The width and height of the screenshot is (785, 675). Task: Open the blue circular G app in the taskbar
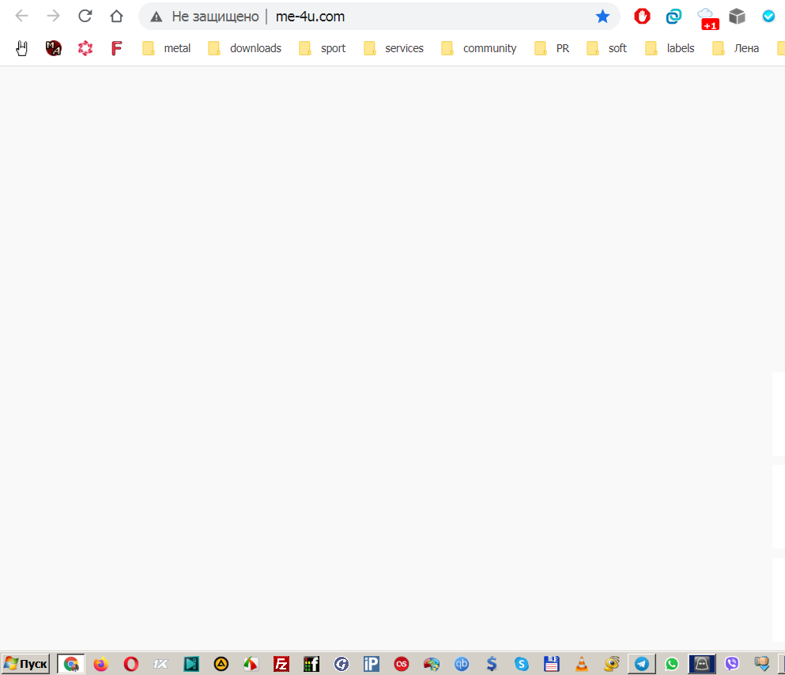click(x=342, y=664)
